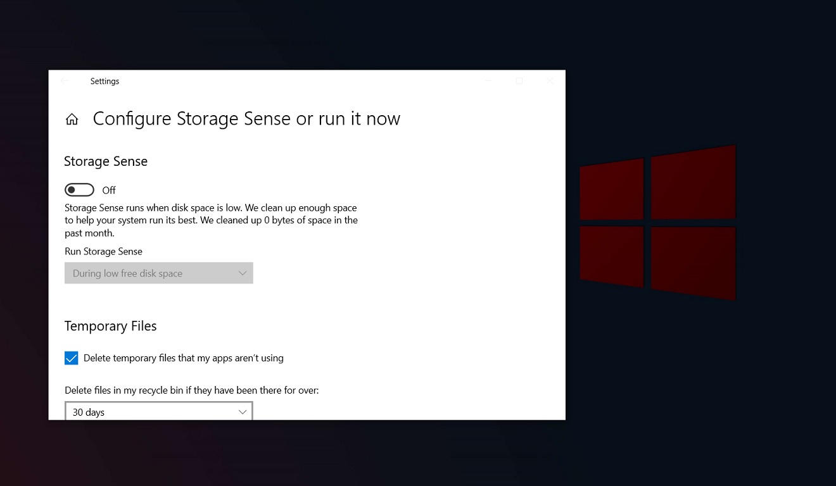836x486 pixels.
Task: Click the 'Off' label beside the toggle
Action: point(109,190)
